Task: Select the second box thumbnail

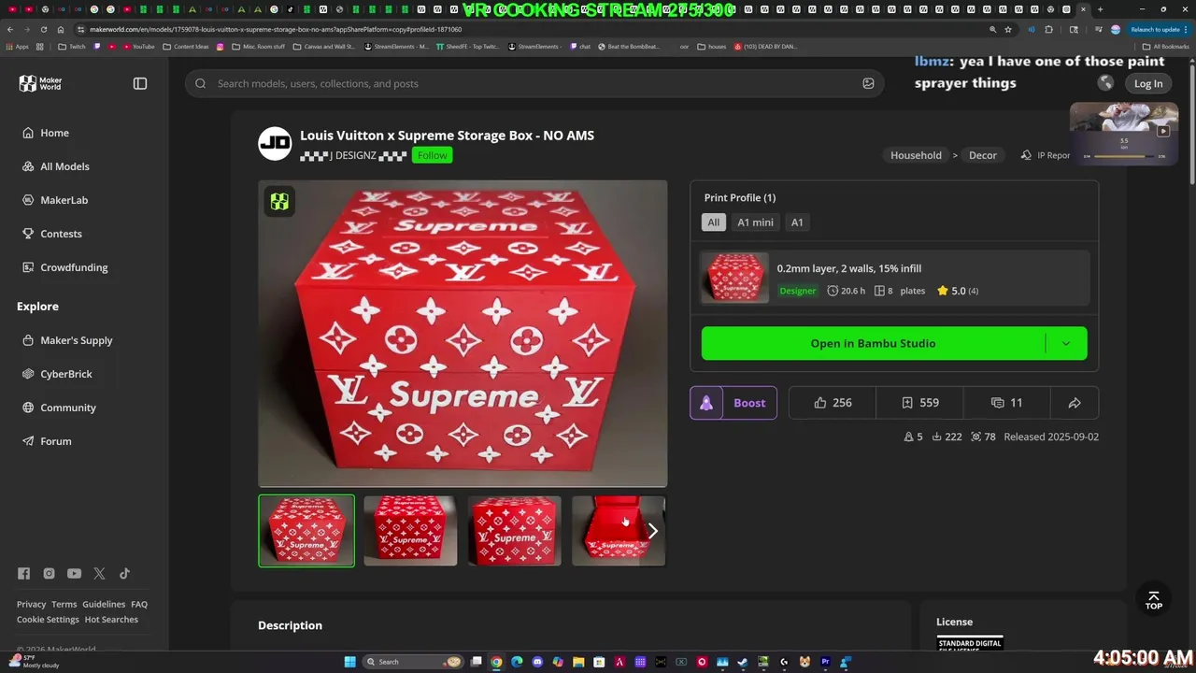Action: pos(410,531)
